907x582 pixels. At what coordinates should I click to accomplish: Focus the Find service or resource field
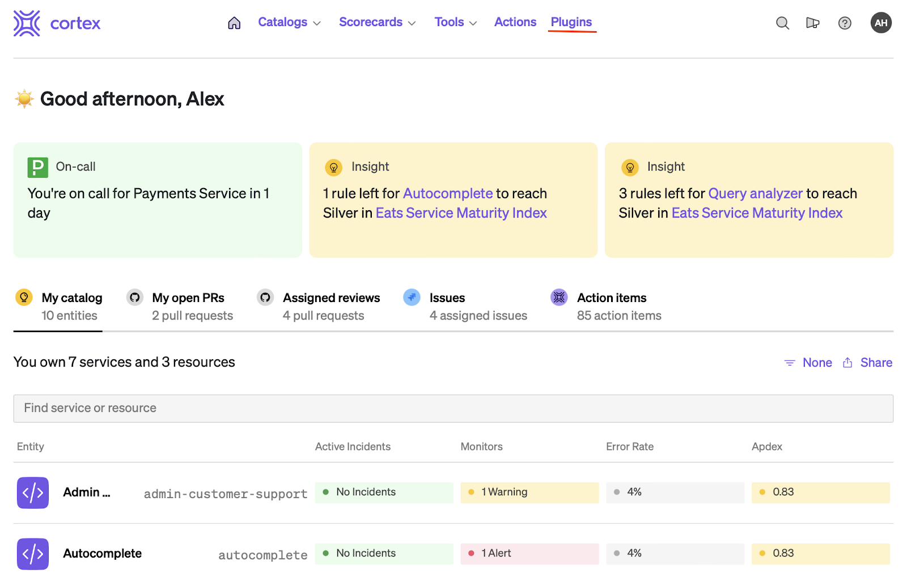[453, 408]
